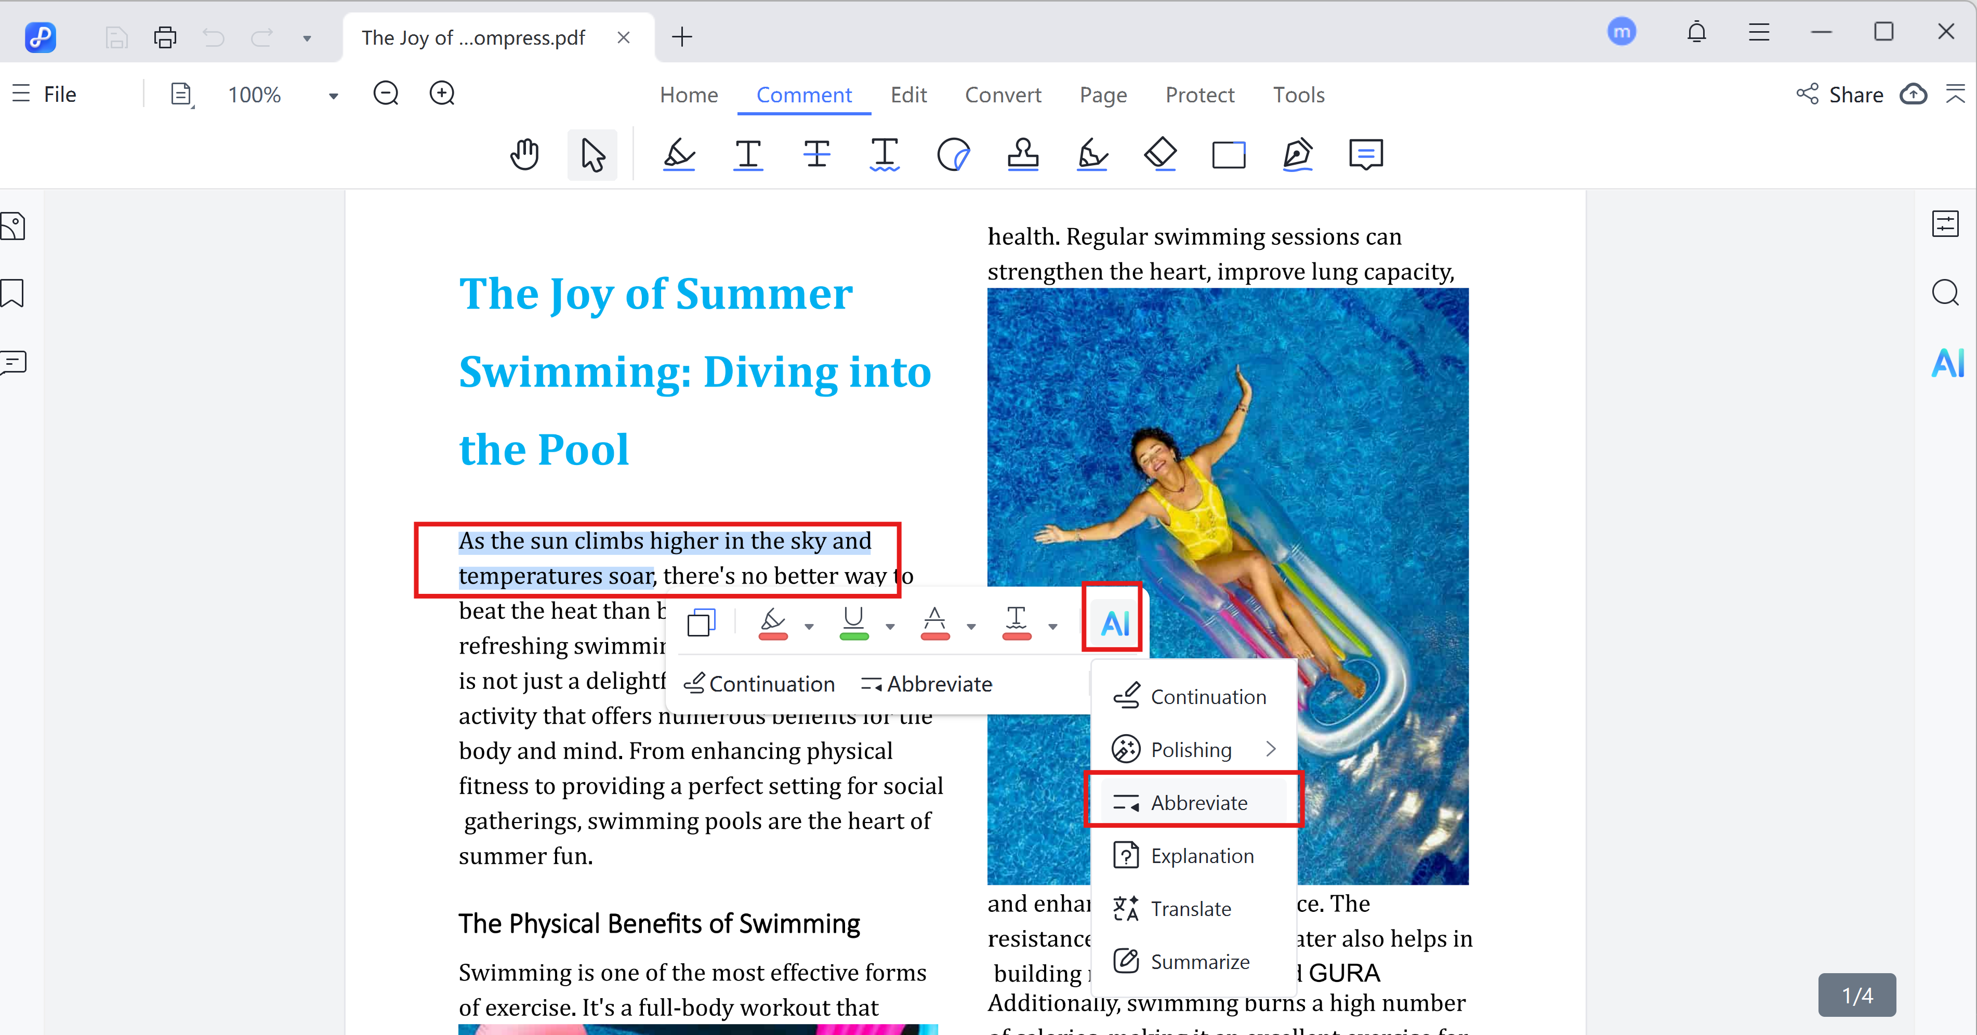Choose Abbreviate from AI menu
The height and width of the screenshot is (1035, 1977).
pyautogui.click(x=1198, y=803)
